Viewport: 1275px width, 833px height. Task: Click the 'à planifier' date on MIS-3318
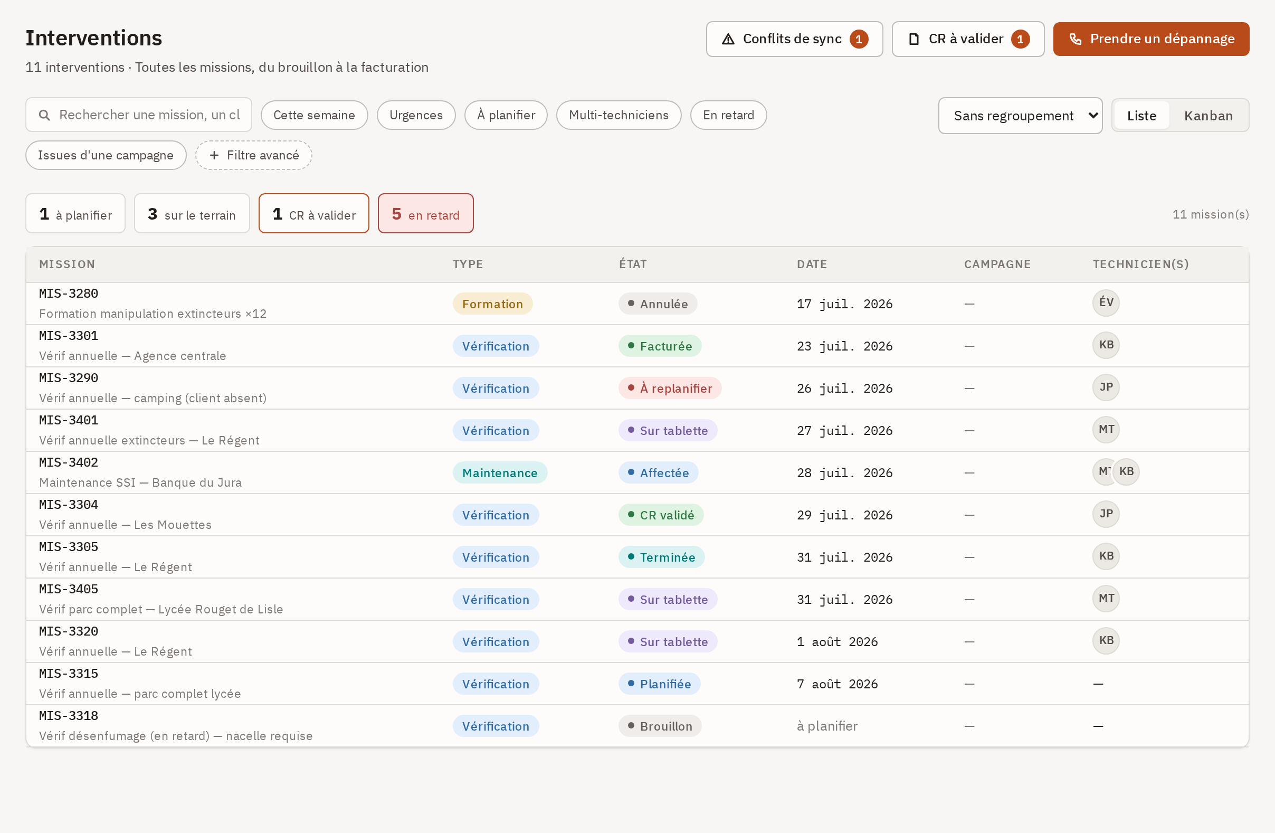(826, 726)
